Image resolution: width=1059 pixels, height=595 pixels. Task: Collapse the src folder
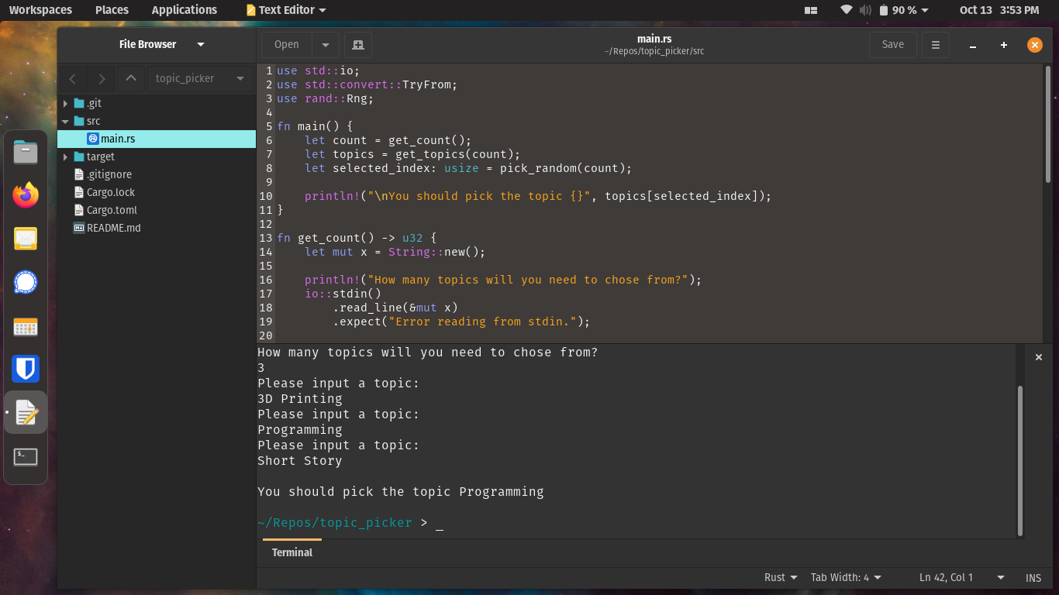[x=66, y=121]
